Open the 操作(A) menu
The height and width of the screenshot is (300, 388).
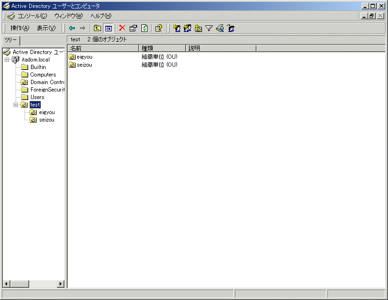pyautogui.click(x=20, y=28)
